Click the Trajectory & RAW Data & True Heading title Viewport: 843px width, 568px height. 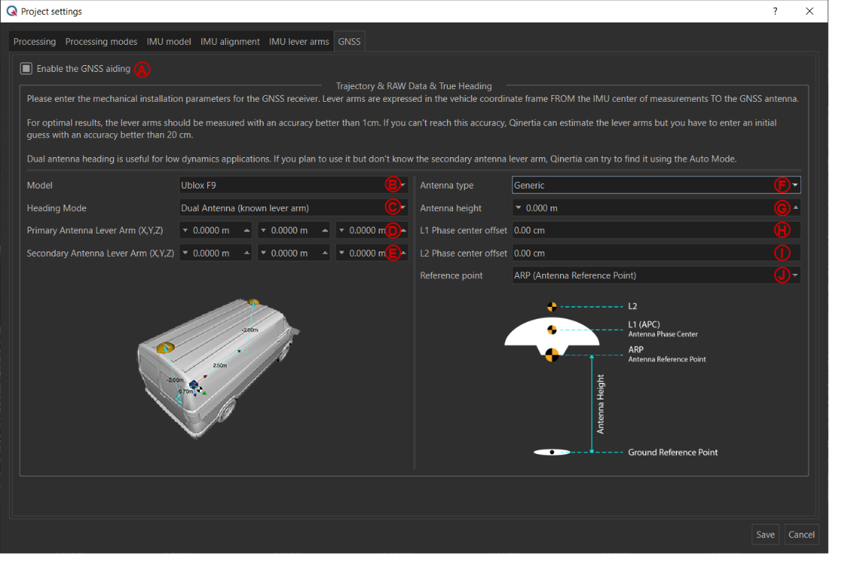point(414,86)
